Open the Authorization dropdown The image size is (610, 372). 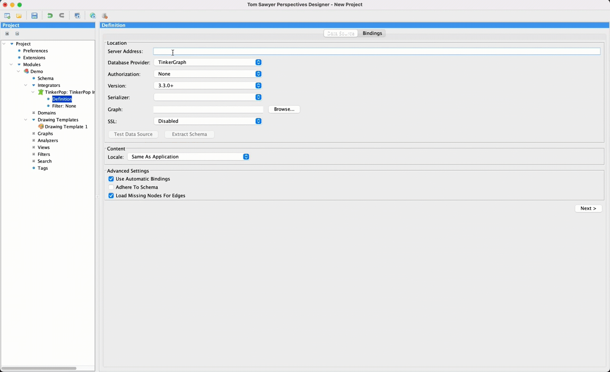[x=208, y=74]
